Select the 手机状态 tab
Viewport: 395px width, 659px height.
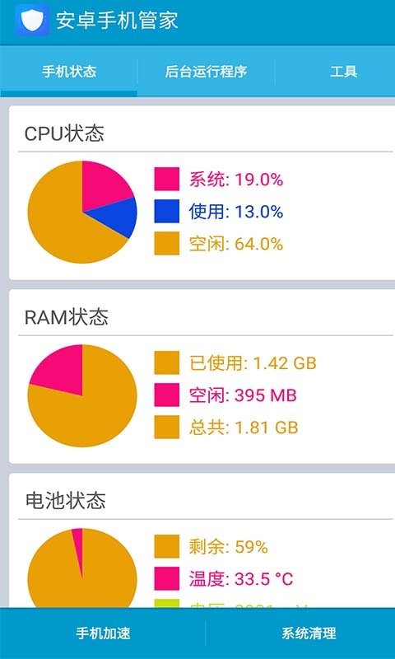point(69,72)
